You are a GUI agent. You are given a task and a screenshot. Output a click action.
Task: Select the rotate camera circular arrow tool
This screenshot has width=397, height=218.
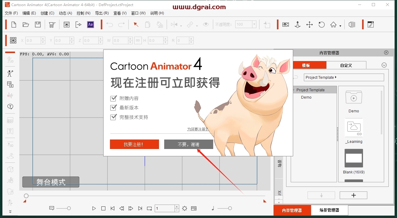tap(321, 25)
